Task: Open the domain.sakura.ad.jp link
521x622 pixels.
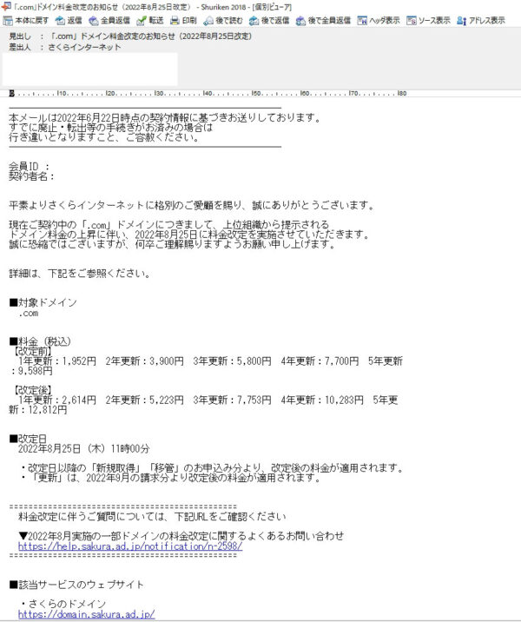Action: click(x=87, y=614)
